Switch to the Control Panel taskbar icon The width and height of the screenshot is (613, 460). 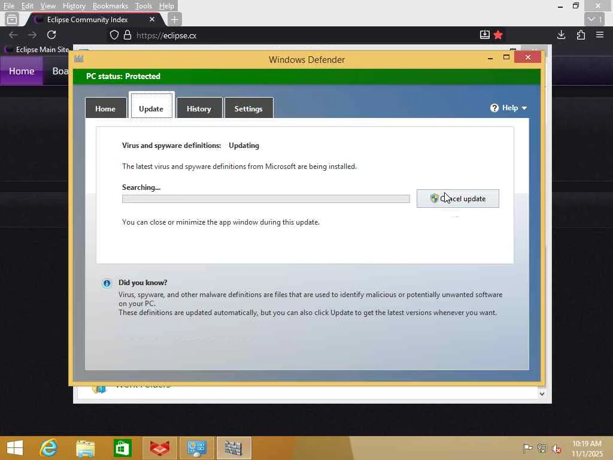coord(196,448)
